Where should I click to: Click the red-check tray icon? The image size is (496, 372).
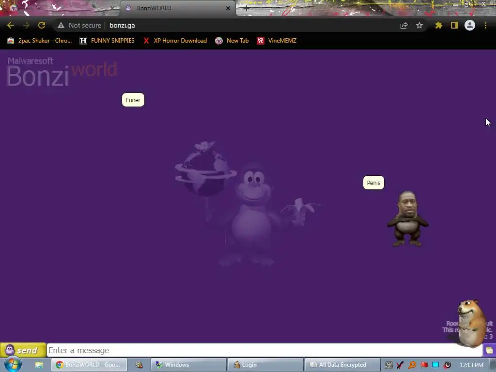(400, 365)
